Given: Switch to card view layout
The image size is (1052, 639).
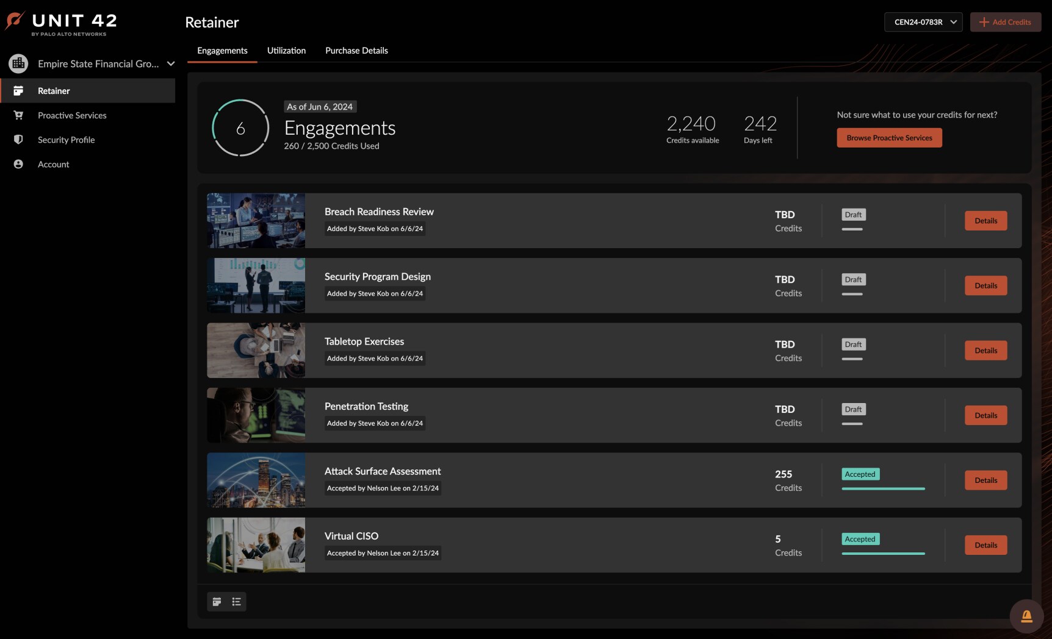Looking at the screenshot, I should [217, 602].
